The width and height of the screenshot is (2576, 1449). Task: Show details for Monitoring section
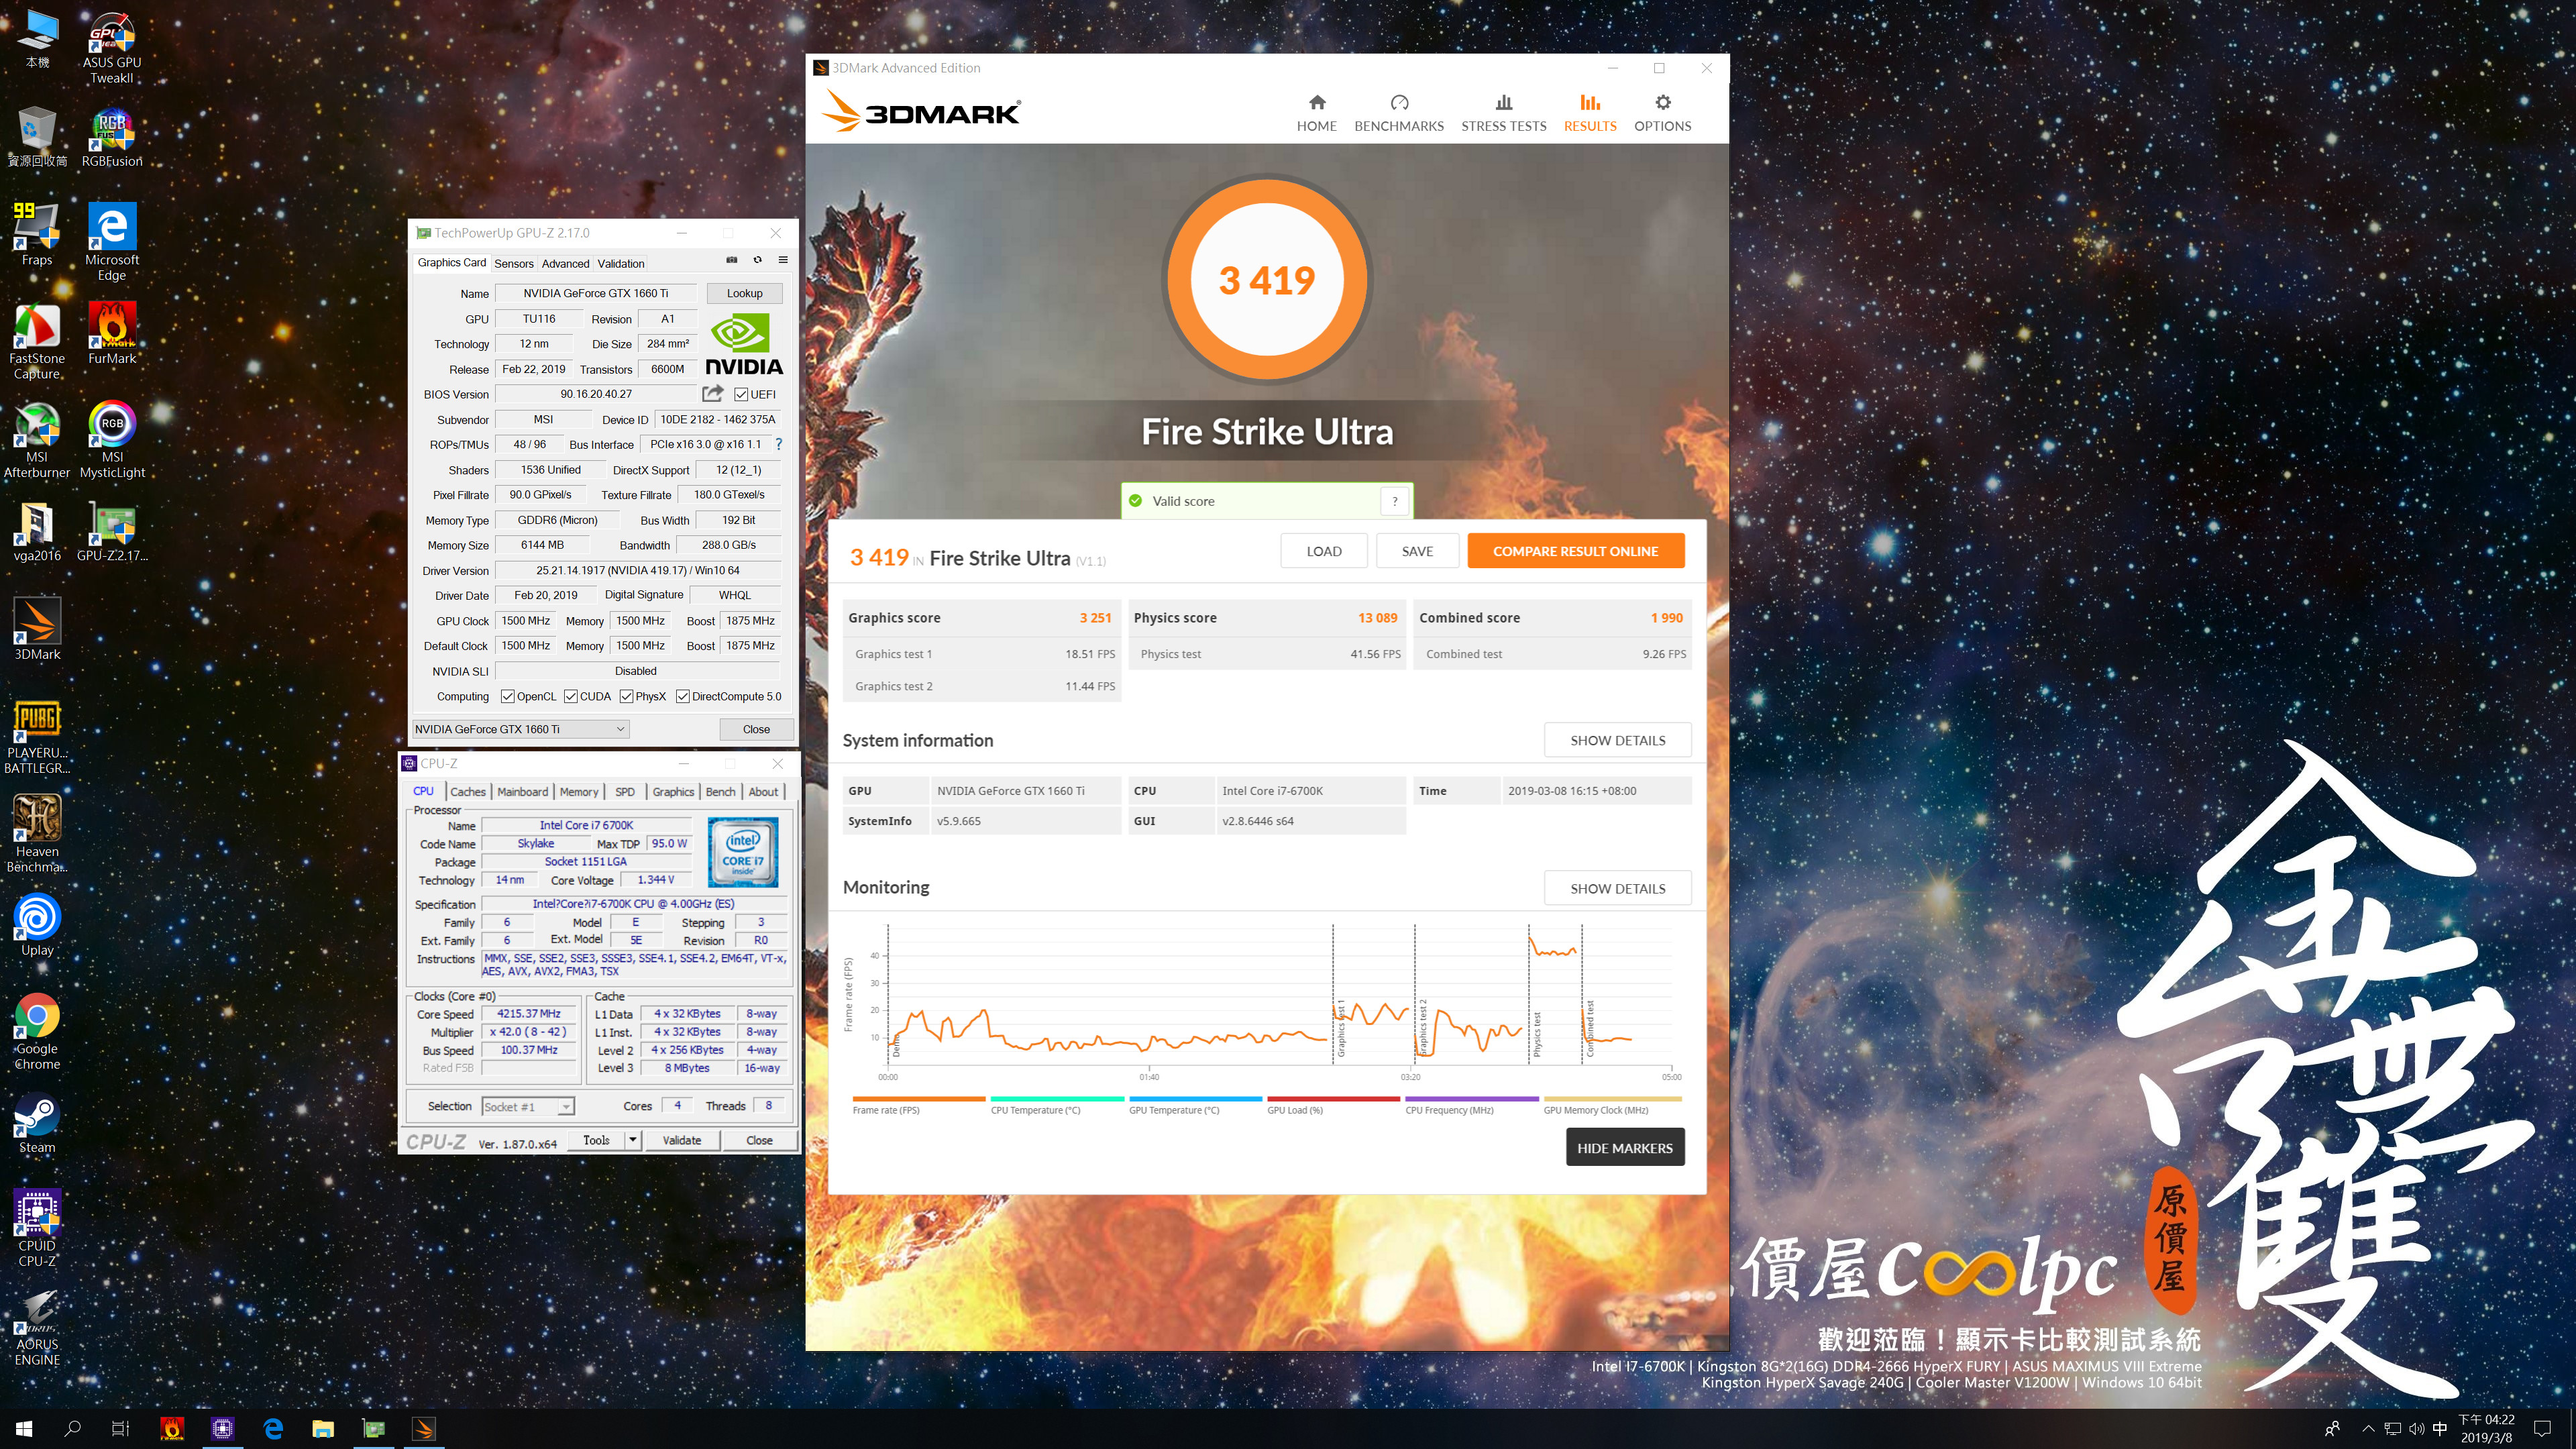click(x=1617, y=888)
